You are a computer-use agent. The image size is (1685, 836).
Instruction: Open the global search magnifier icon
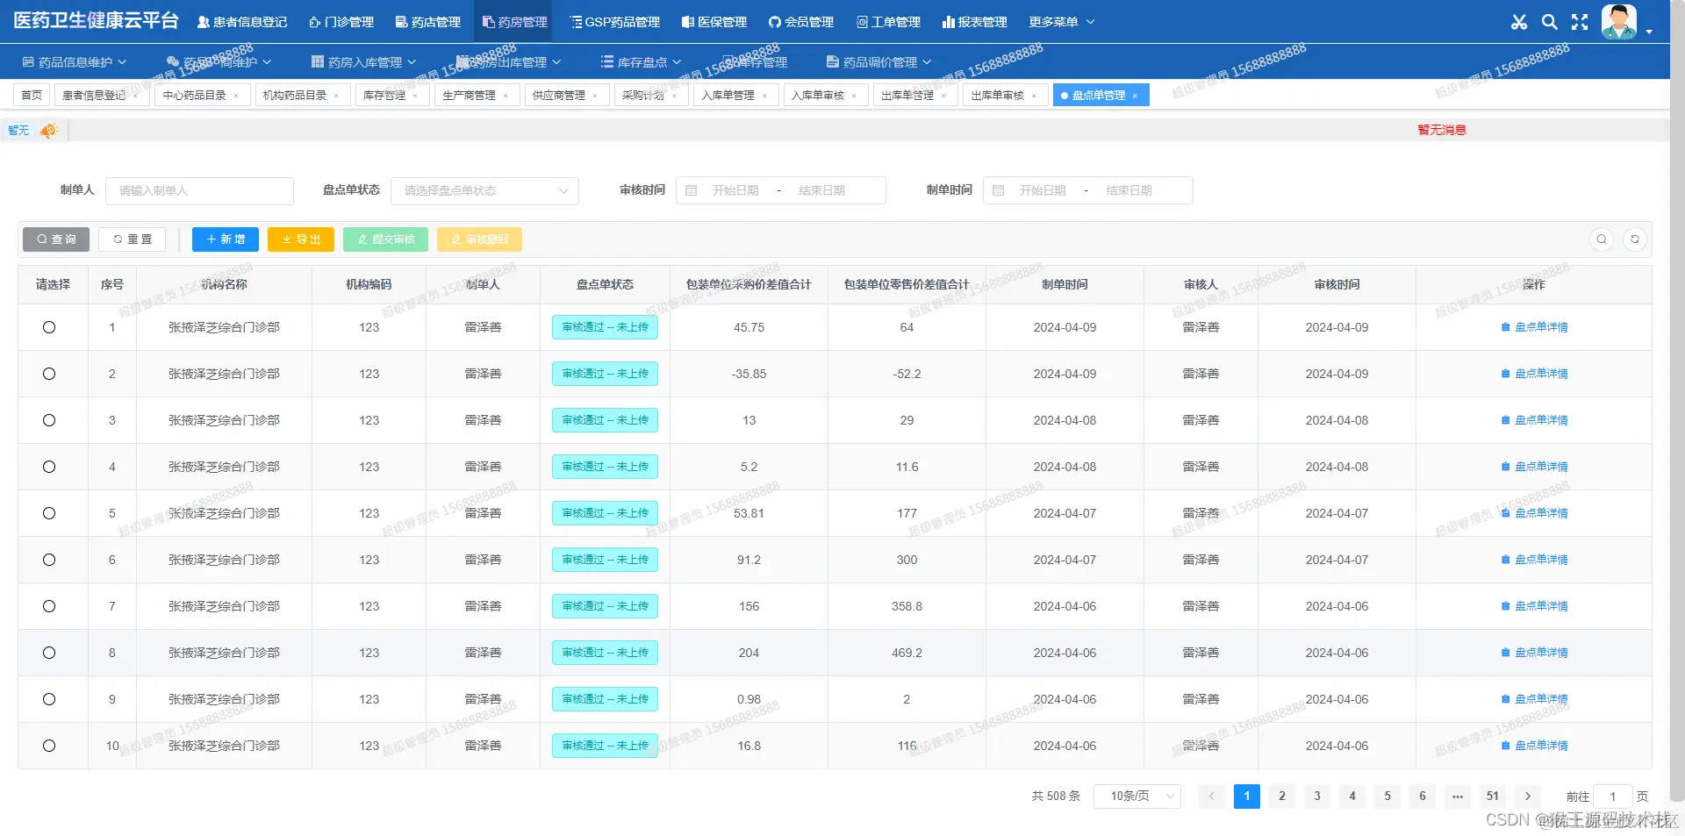pos(1549,22)
